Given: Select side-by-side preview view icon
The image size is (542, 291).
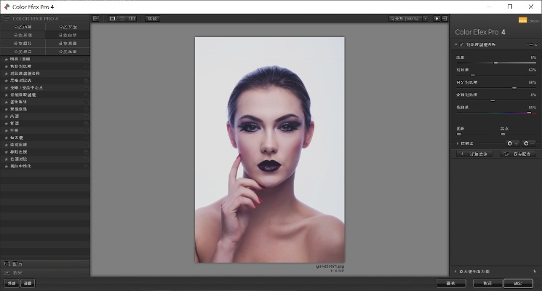Looking at the screenshot, I should click(131, 17).
